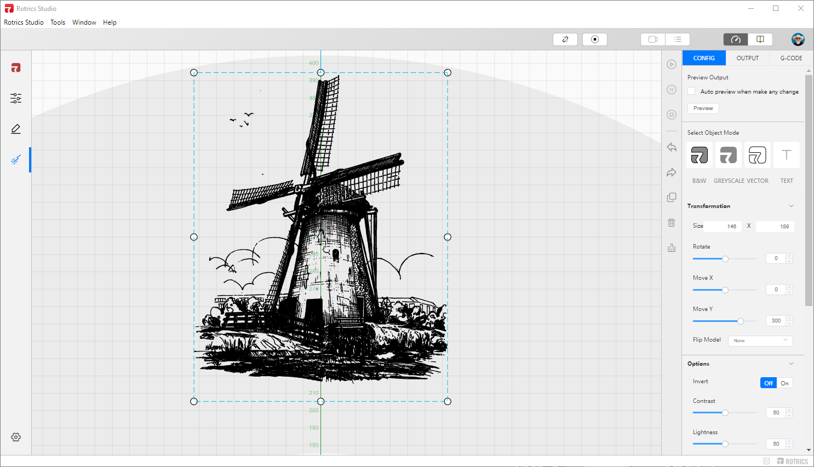Click the Size width input field

pos(723,226)
